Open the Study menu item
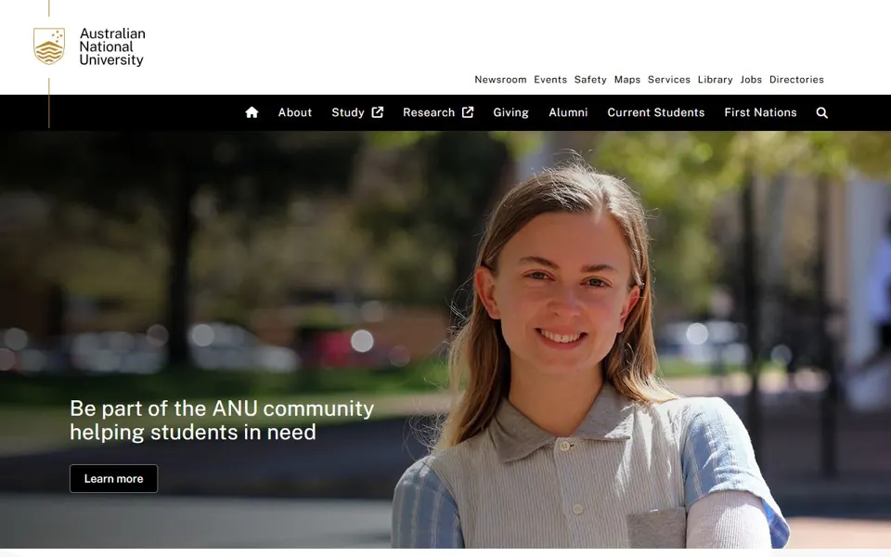Image resolution: width=891 pixels, height=557 pixels. (348, 112)
